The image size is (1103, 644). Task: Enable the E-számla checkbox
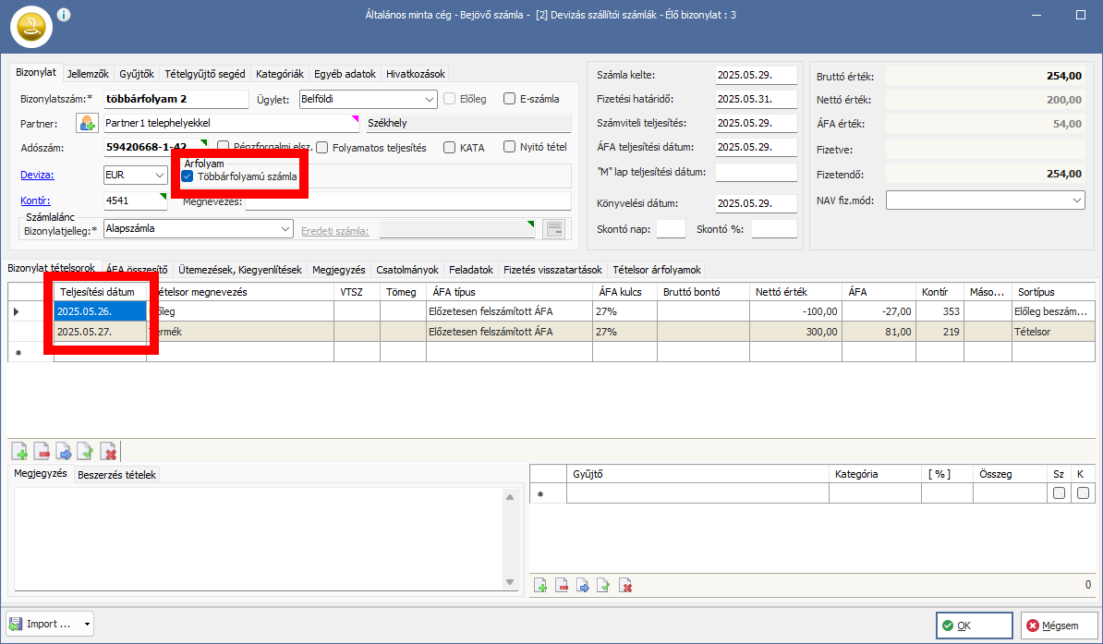[509, 99]
